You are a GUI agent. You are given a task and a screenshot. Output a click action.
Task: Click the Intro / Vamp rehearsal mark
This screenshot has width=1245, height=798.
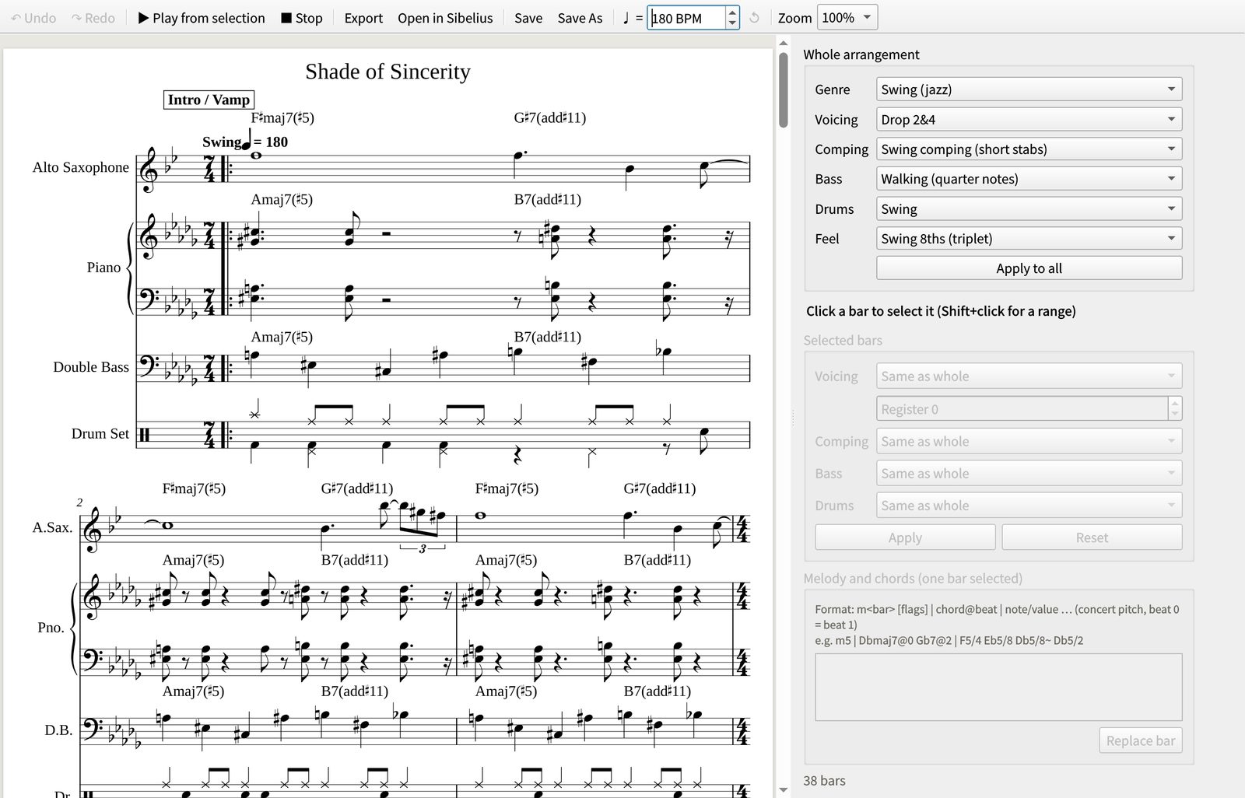tap(209, 100)
